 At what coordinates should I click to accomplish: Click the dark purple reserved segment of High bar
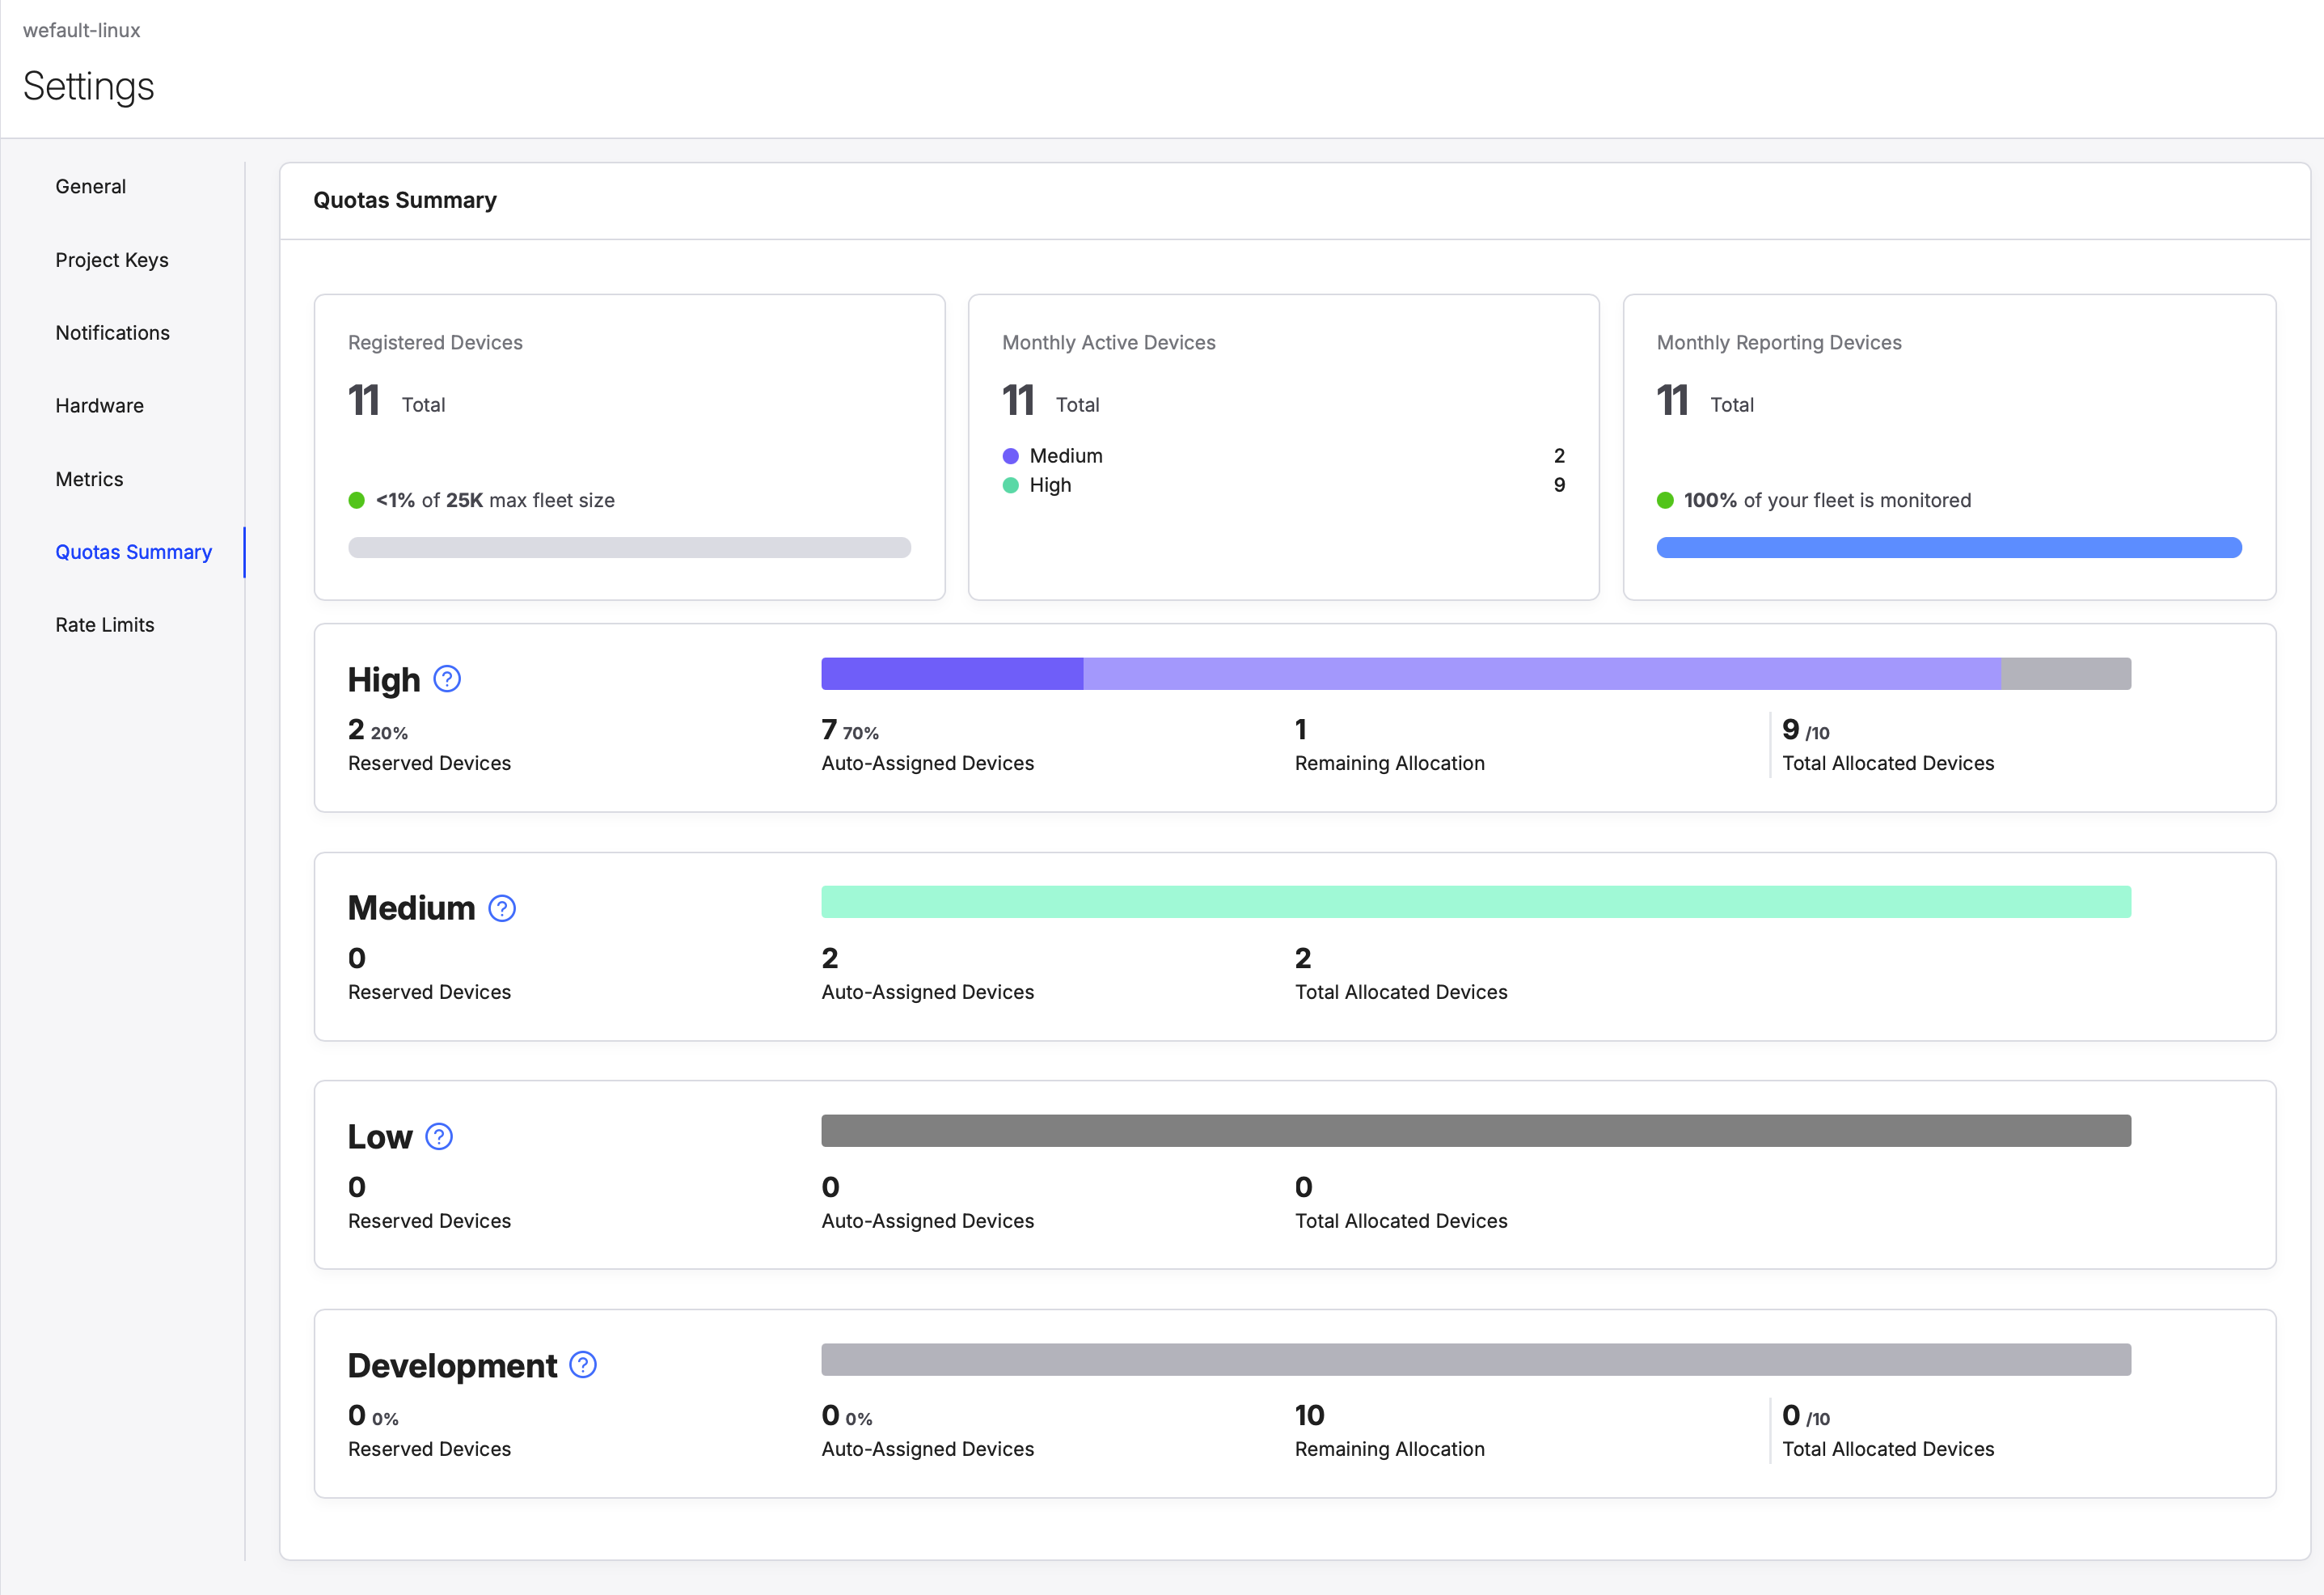pyautogui.click(x=951, y=673)
